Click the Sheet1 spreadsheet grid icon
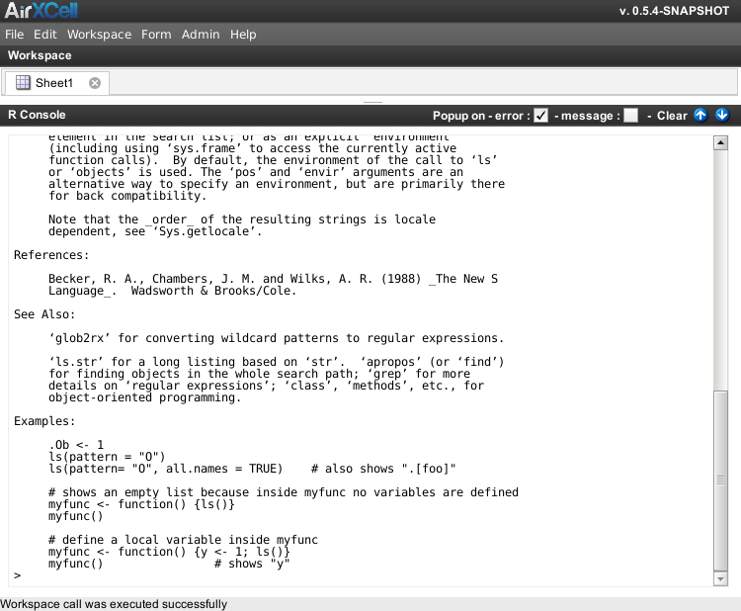 tap(23, 83)
